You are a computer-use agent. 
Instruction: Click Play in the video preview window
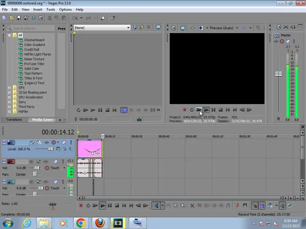(x=206, y=110)
